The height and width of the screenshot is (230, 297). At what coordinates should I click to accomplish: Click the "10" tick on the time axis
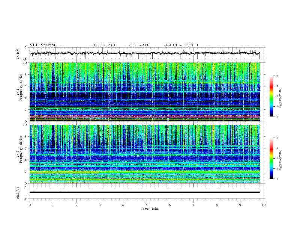264,205
